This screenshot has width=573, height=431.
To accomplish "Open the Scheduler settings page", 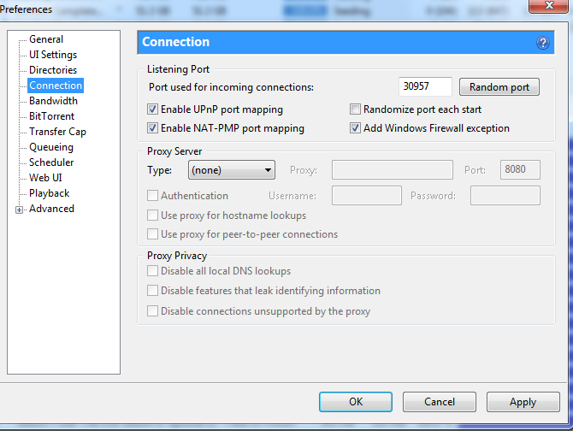I will (x=51, y=162).
